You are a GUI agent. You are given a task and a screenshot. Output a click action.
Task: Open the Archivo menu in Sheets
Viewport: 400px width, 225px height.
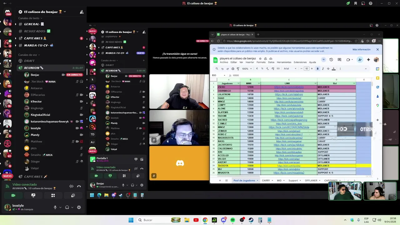224,62
